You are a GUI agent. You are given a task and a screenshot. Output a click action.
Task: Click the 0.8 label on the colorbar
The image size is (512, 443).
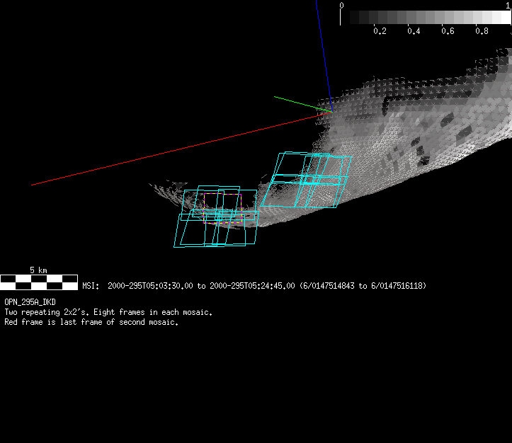482,31
